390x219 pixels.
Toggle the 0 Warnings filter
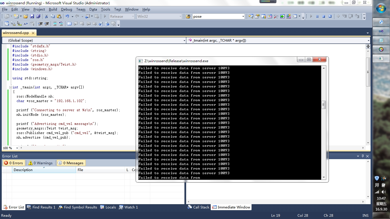point(41,163)
